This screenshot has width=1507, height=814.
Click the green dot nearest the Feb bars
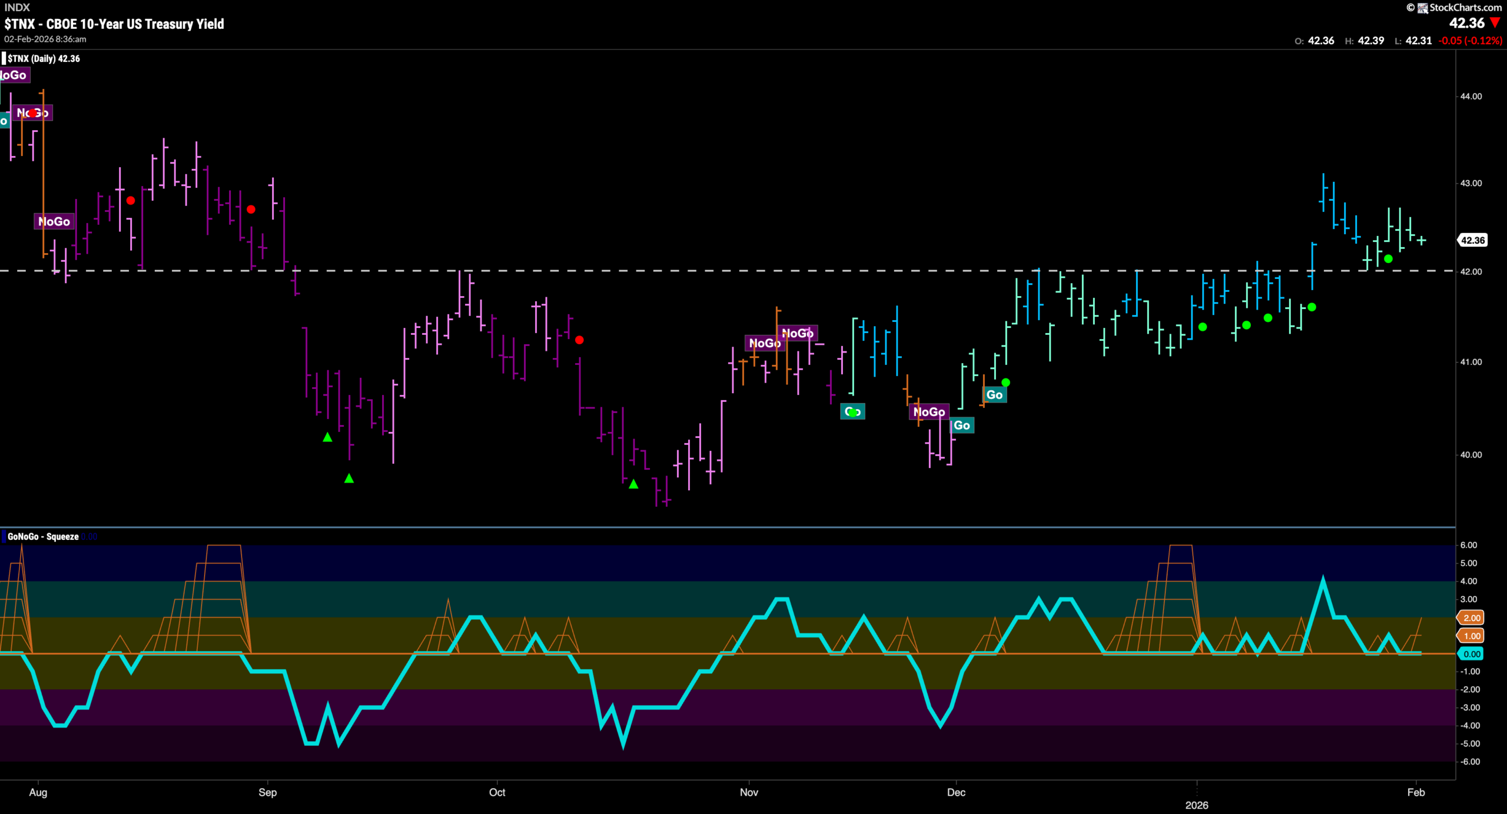click(1388, 259)
